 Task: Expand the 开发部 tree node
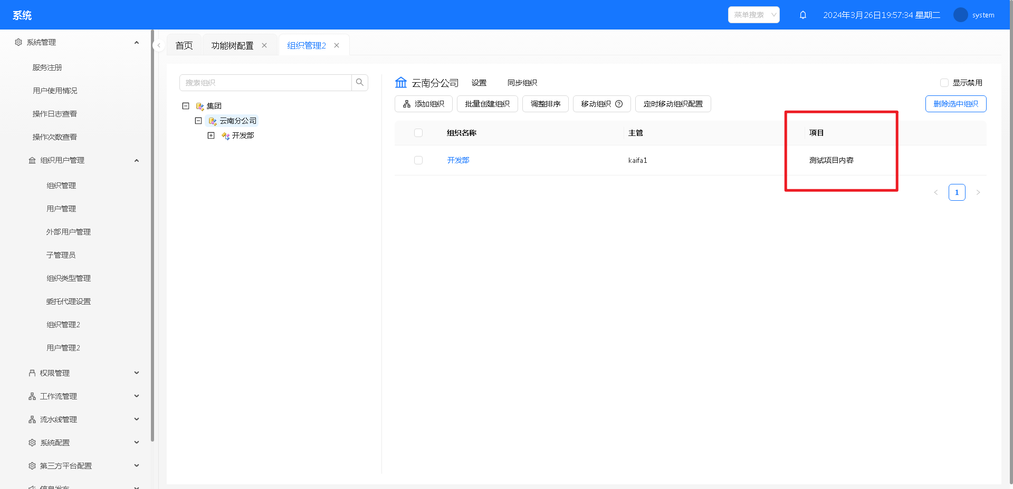211,135
